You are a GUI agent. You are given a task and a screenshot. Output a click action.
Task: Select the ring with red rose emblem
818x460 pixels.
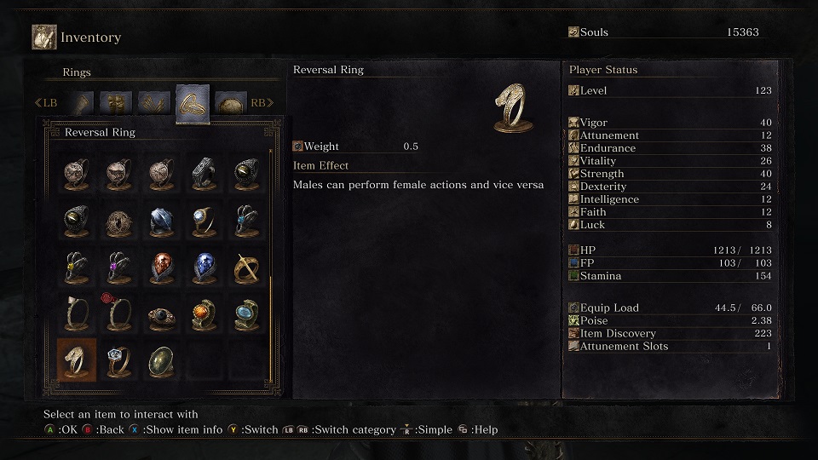coord(119,313)
